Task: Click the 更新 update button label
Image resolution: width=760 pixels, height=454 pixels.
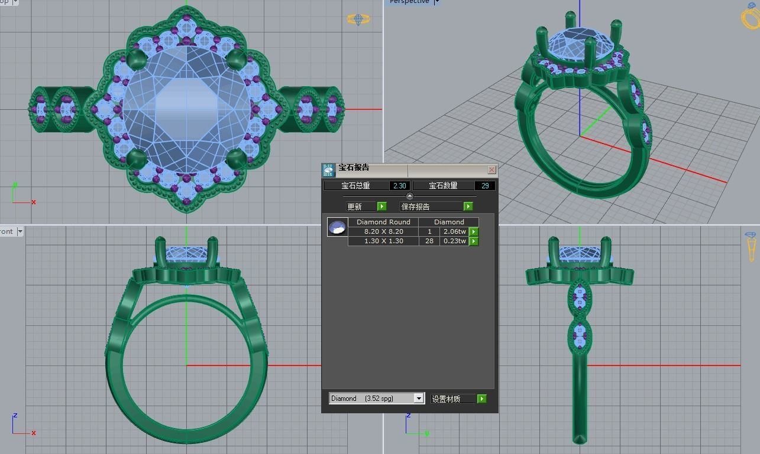Action: [361, 207]
